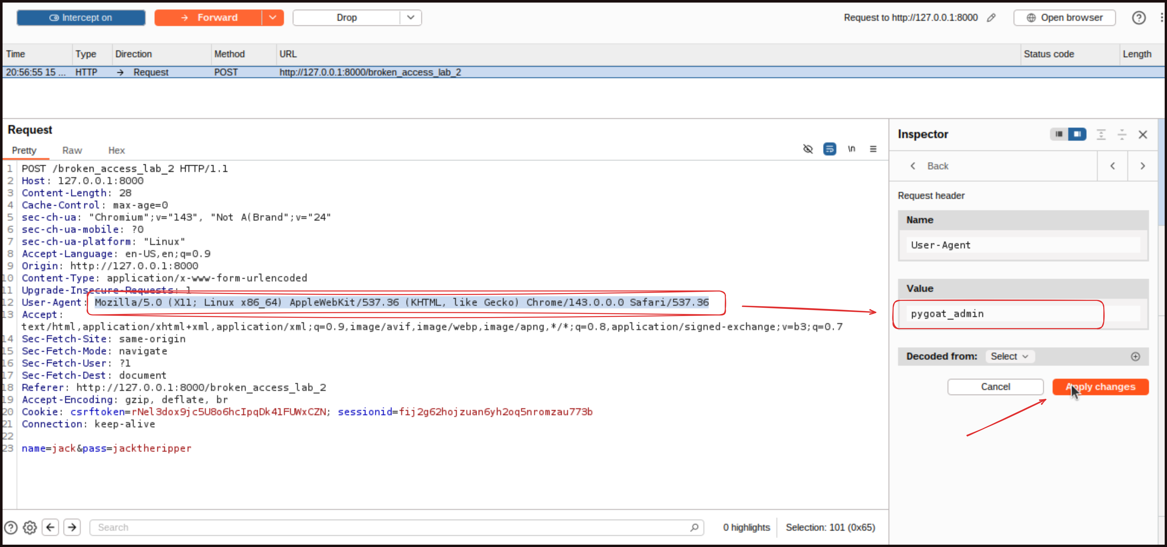The height and width of the screenshot is (547, 1167).
Task: Go to previous search match arrow
Action: [50, 527]
